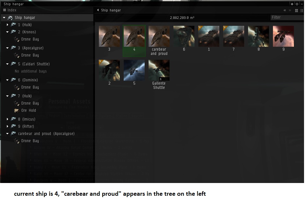Viewport: 306px width, 200px height.
Task: Click the 'Ship hangar' breadcrumb title
Action: tap(111, 10)
